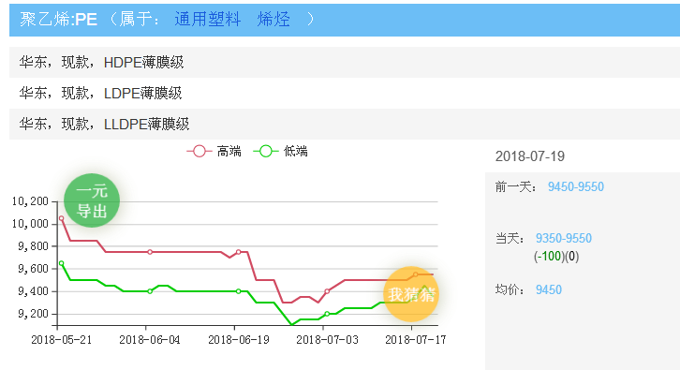The height and width of the screenshot is (370, 680).
Task: Click the 2018-07-03 x-axis label
Action: point(328,340)
